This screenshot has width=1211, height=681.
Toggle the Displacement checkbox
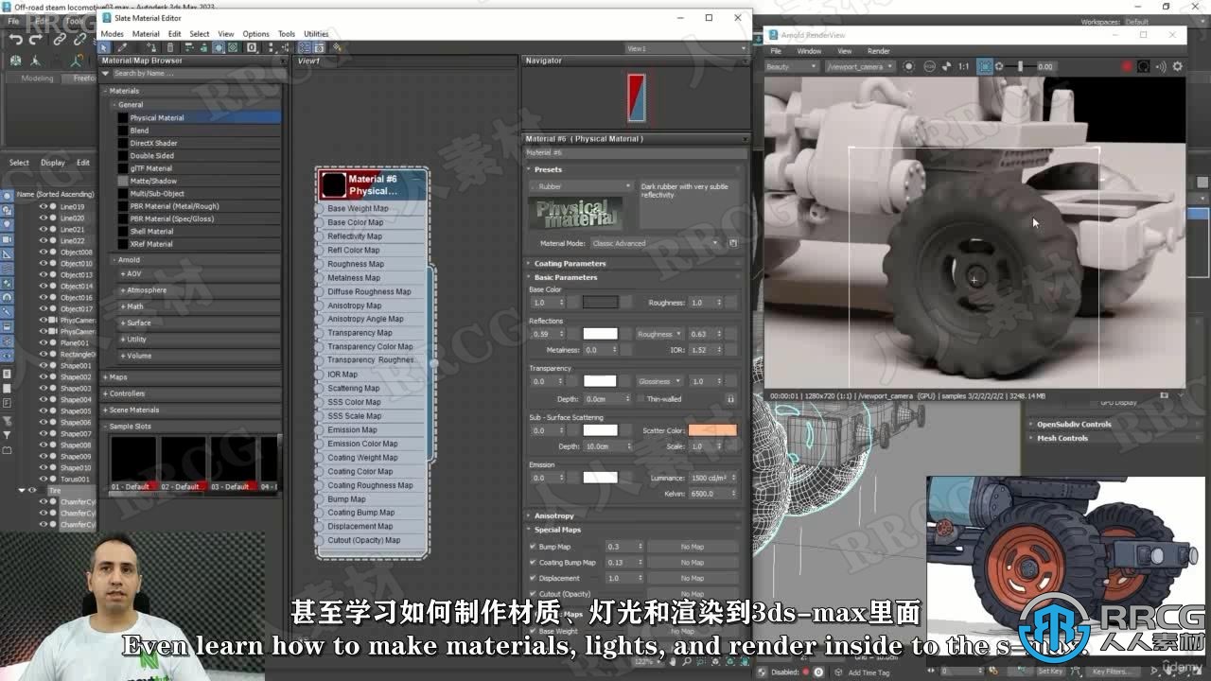[533, 578]
